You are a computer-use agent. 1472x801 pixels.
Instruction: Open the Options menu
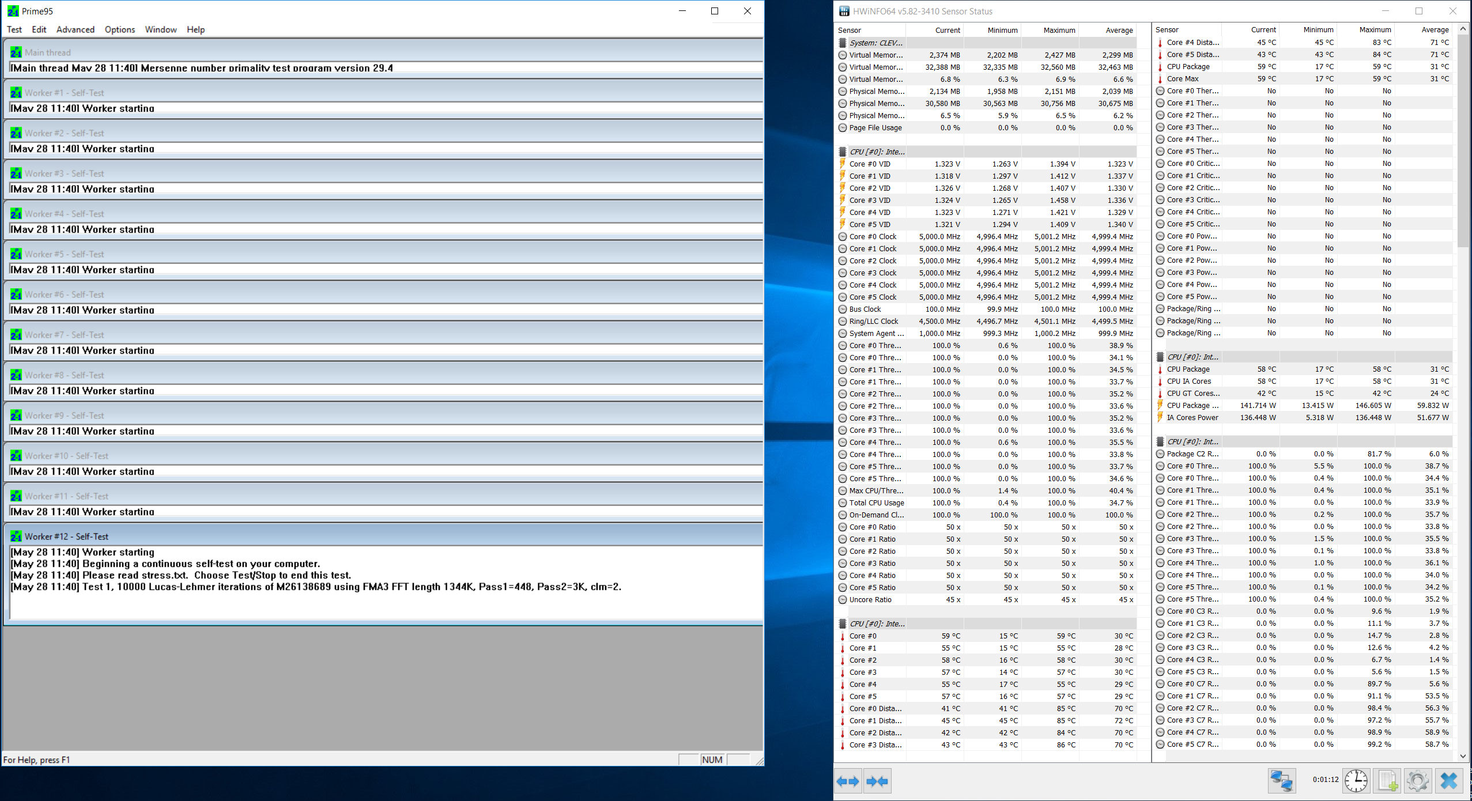coord(120,29)
